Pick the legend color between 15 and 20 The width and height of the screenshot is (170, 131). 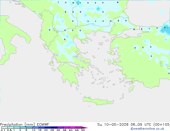click(x=42, y=128)
